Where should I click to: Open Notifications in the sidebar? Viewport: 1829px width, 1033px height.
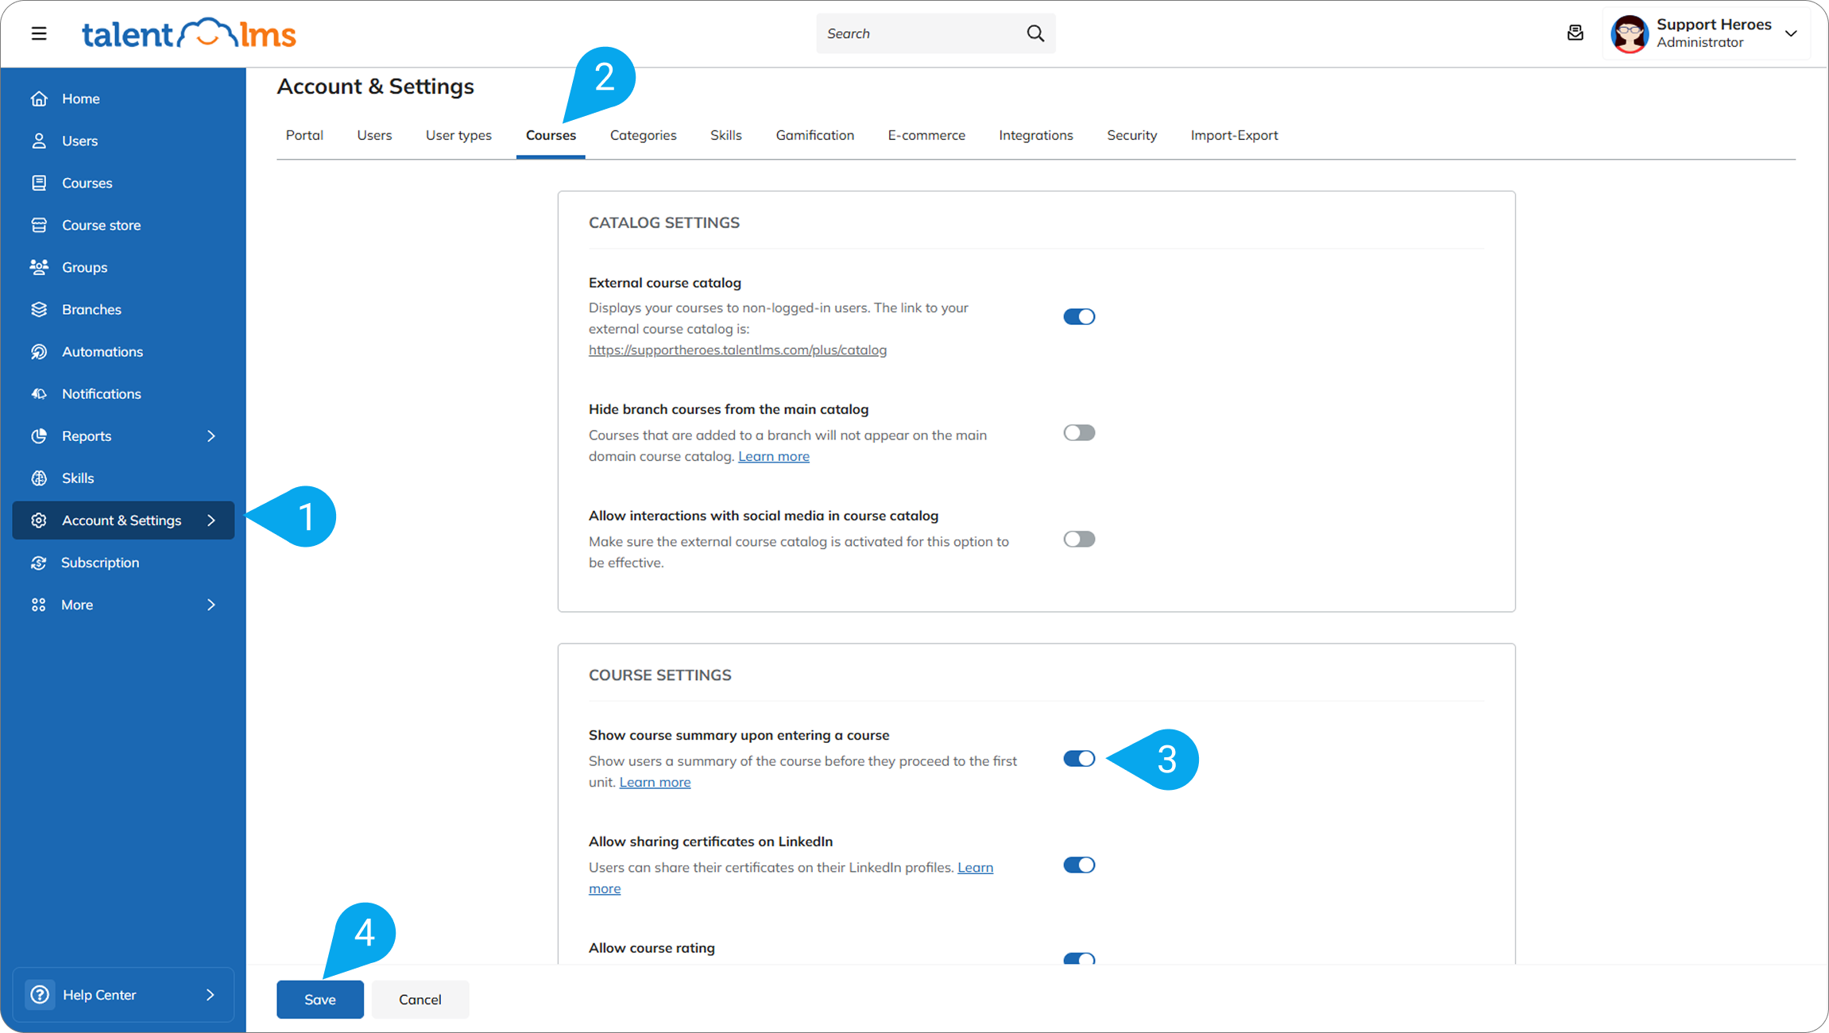pyautogui.click(x=123, y=393)
